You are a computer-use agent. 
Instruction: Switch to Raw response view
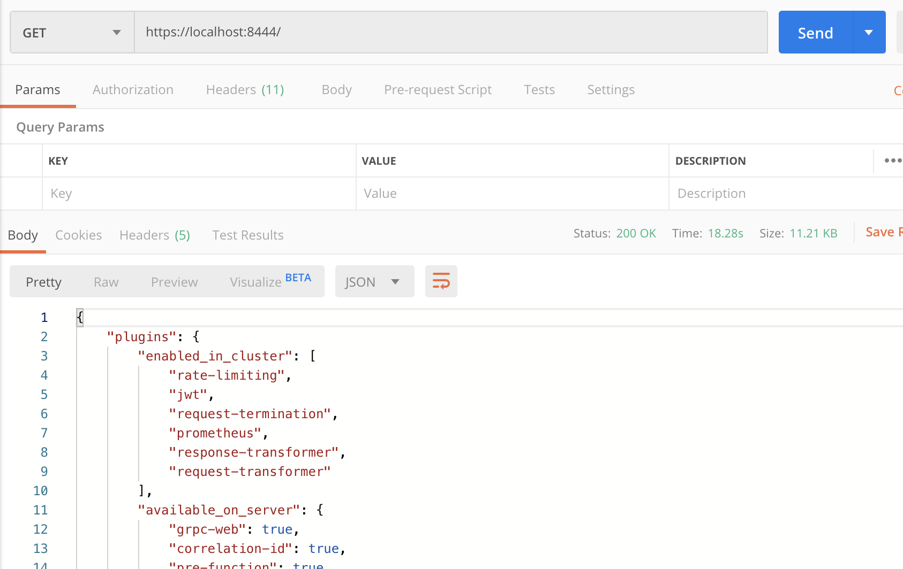pyautogui.click(x=106, y=281)
